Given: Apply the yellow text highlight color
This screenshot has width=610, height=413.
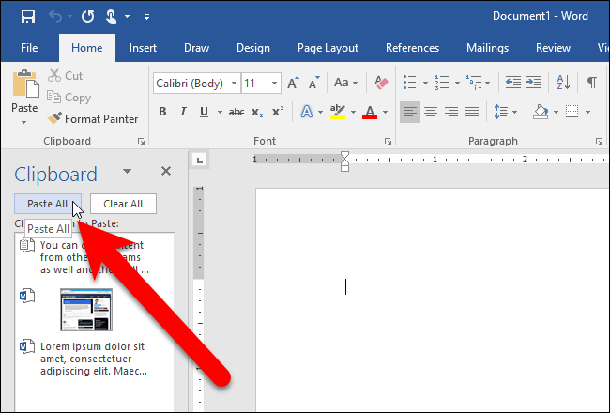Looking at the screenshot, I should pos(338,112).
